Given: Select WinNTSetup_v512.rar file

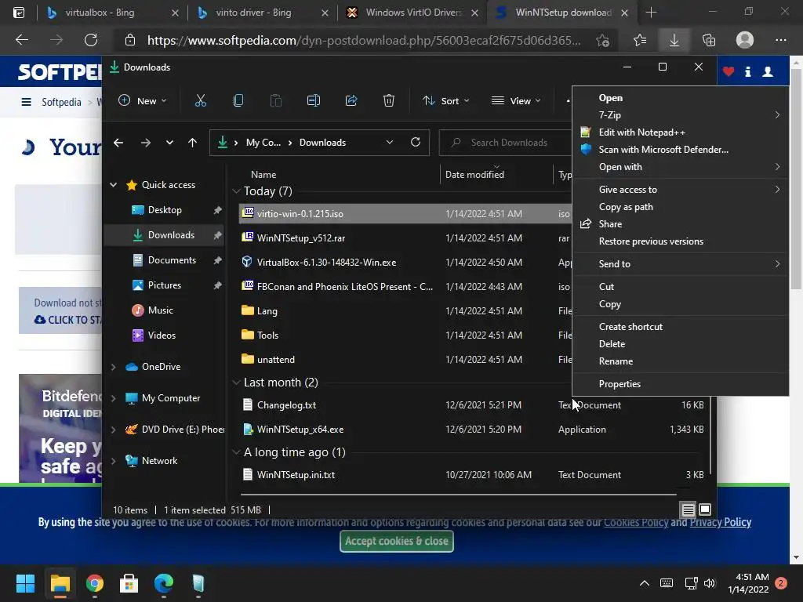Looking at the screenshot, I should 300,238.
